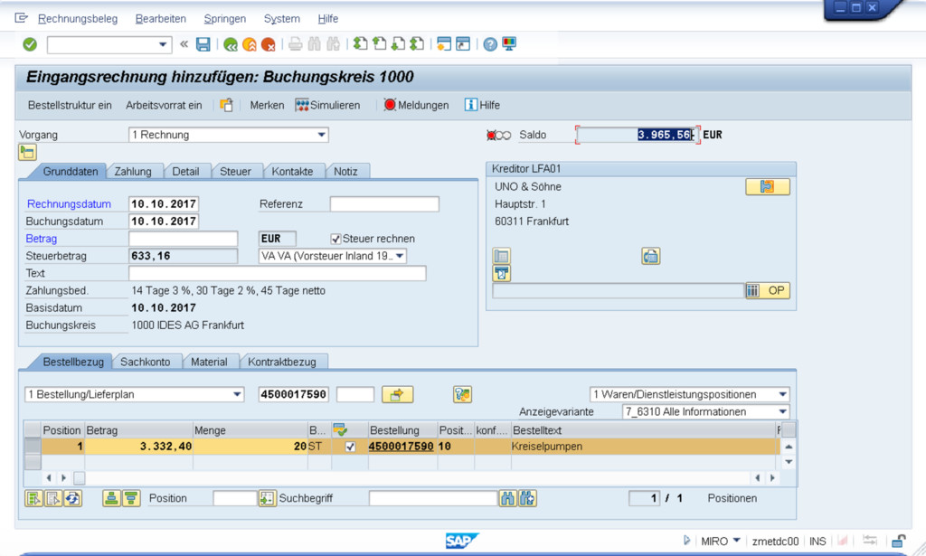Toggle the Steuer rechnen checkbox
The height and width of the screenshot is (556, 926).
click(335, 239)
